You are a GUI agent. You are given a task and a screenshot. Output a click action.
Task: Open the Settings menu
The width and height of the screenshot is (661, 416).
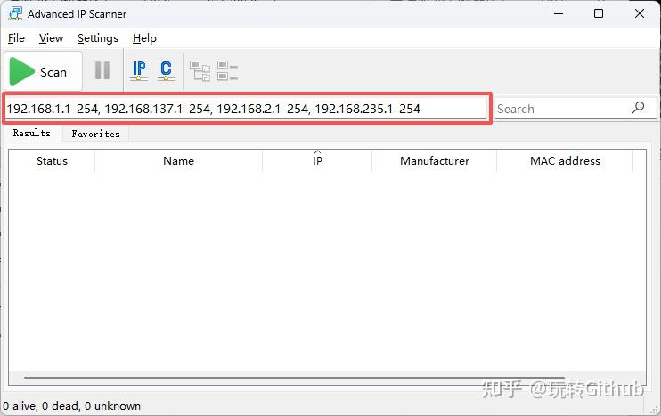pos(98,38)
